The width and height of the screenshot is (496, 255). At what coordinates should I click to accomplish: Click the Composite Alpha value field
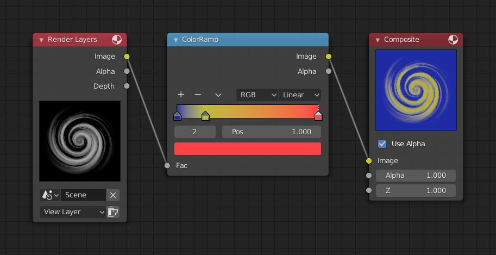pyautogui.click(x=416, y=176)
